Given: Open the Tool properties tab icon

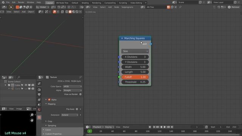Looking at the screenshot, I should (39, 83).
